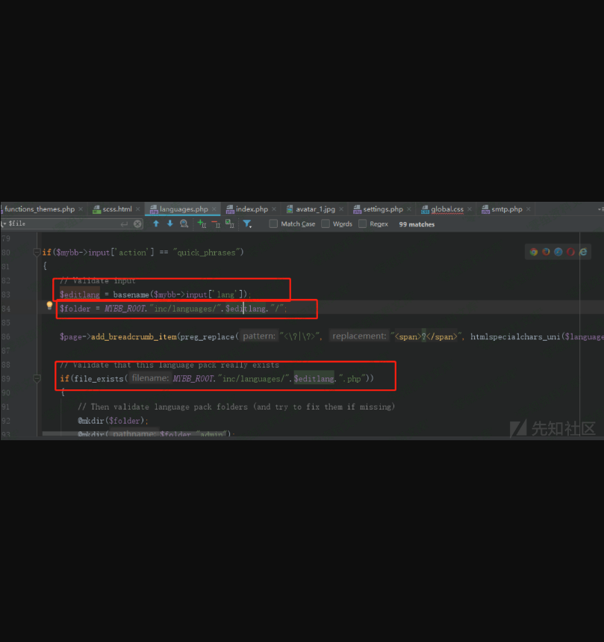Viewport: 604px width, 642px height.
Task: Click the intention lightbulb on line 84
Action: click(50, 306)
